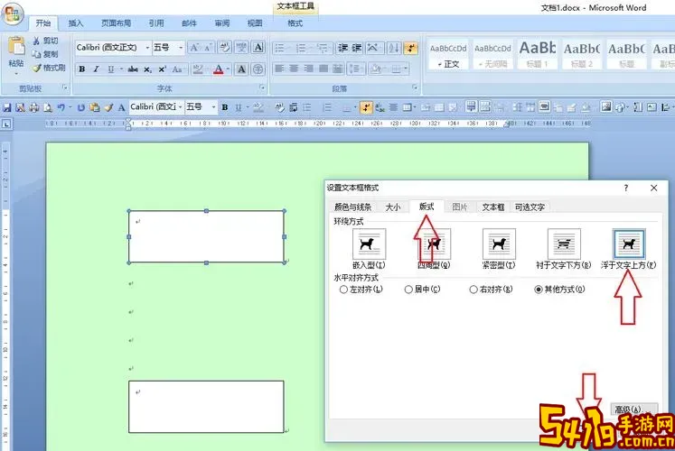Click paragraph shading paint bucket

coord(375,69)
